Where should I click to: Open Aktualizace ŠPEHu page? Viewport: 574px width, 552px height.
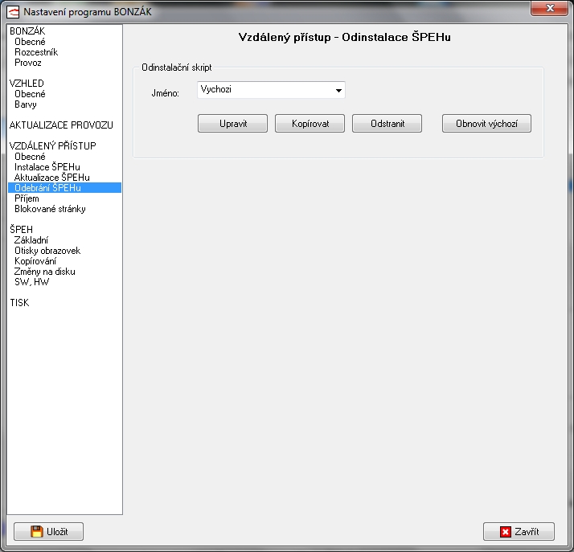(52, 178)
